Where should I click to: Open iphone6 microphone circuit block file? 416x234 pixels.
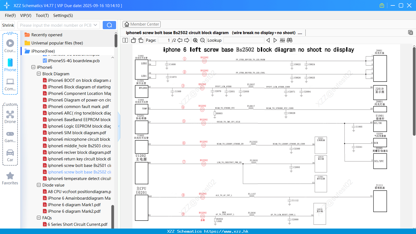coord(76,139)
